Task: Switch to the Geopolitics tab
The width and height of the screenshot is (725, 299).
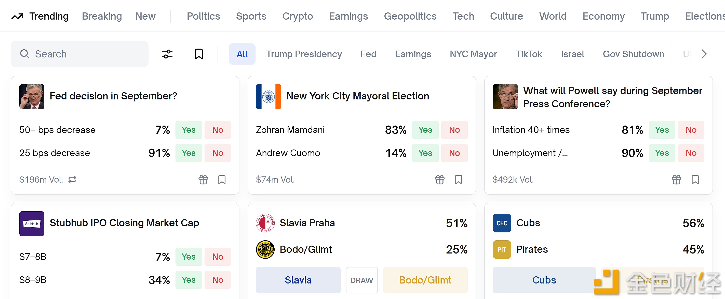Action: pos(410,16)
